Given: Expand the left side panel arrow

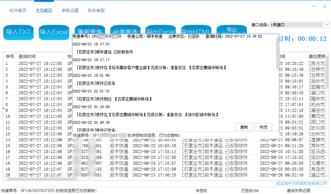Looking at the screenshot, I should click(3, 108).
